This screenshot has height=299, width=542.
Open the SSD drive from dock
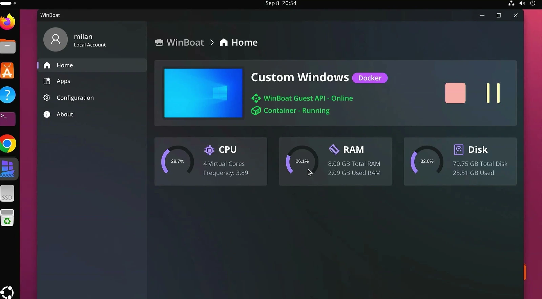(7, 193)
